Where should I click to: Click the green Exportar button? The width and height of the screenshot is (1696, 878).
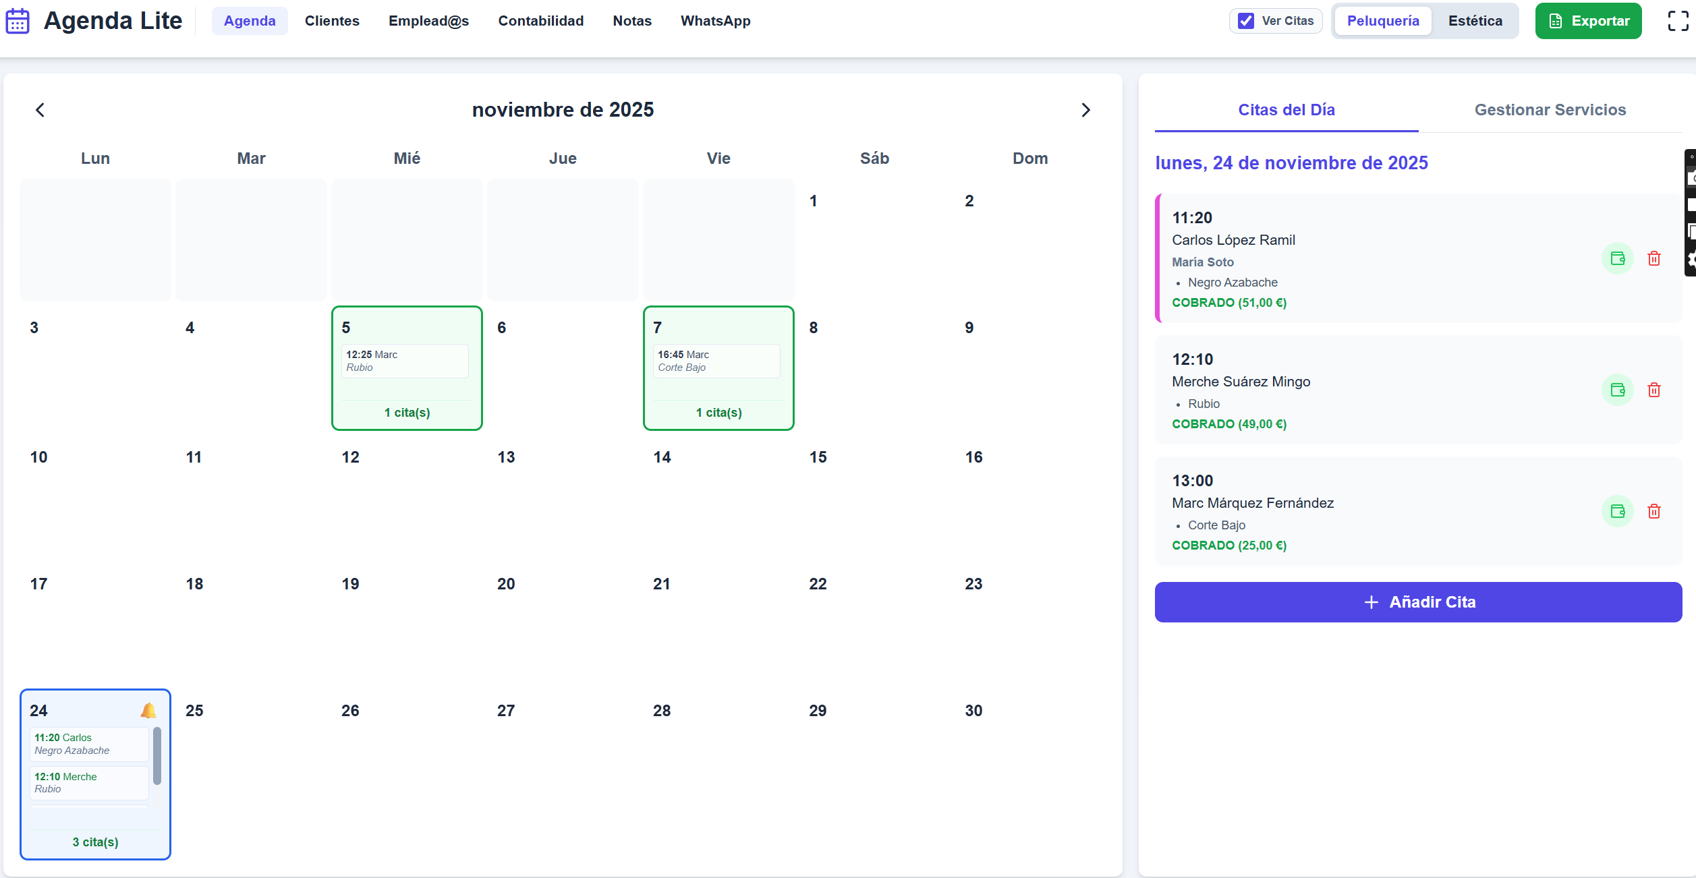[x=1588, y=21]
